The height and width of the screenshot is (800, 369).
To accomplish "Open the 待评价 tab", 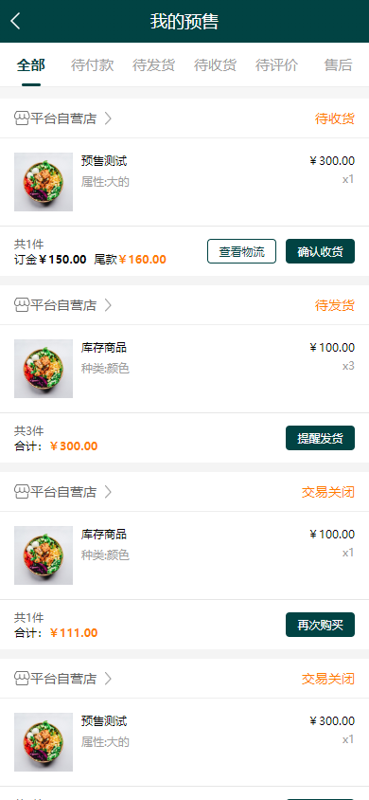I will (x=277, y=65).
